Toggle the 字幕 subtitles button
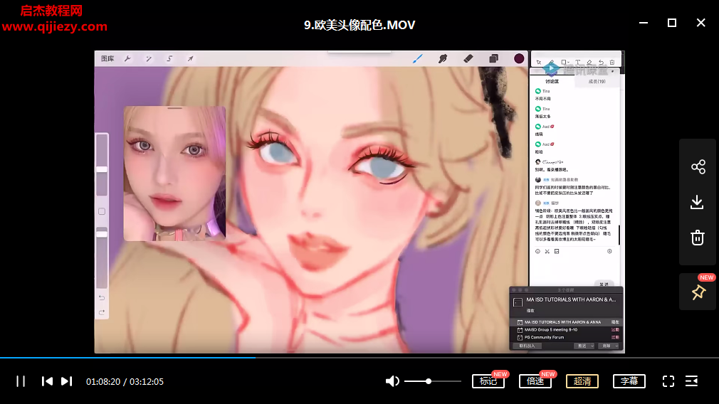This screenshot has height=404, width=719. [x=629, y=381]
